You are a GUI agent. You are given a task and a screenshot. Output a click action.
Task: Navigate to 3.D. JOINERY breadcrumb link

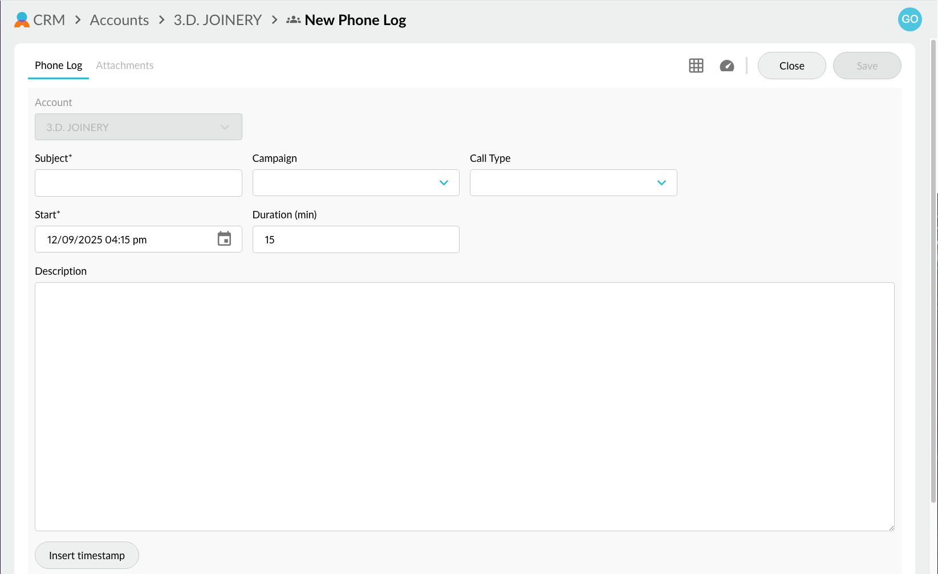click(217, 20)
